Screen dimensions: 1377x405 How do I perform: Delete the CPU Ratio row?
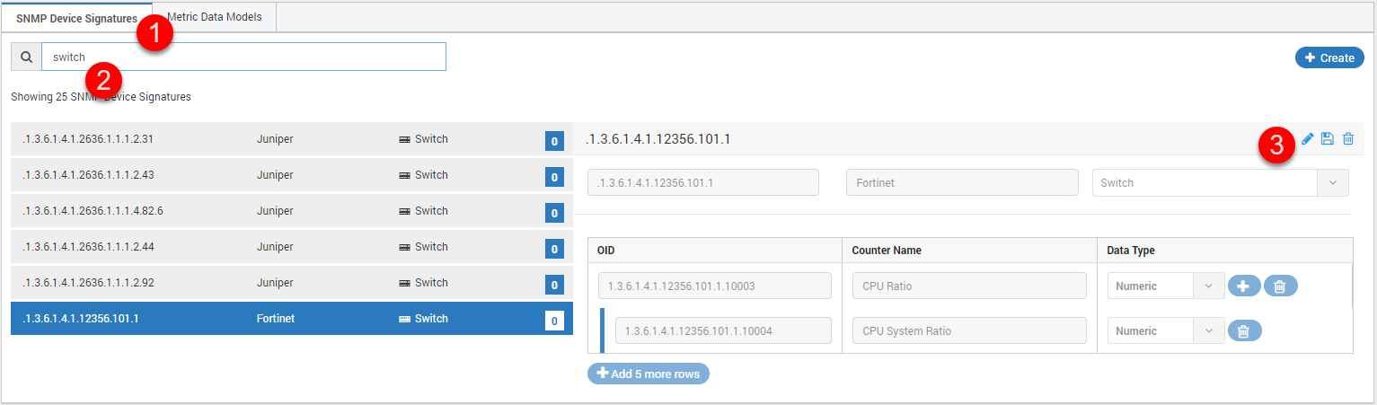click(x=1281, y=286)
